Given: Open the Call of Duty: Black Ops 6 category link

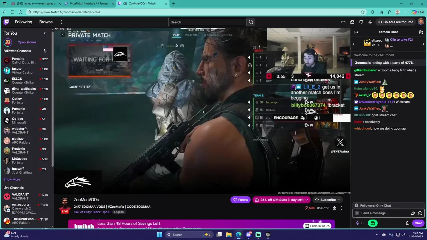Looking at the screenshot, I should pyautogui.click(x=92, y=212).
